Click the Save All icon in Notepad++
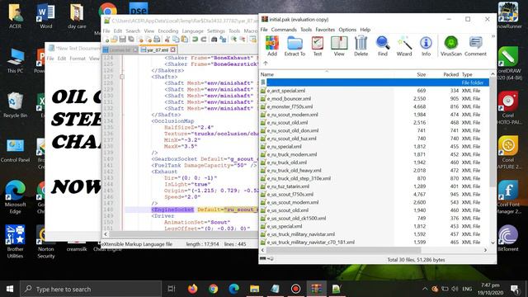 131,40
